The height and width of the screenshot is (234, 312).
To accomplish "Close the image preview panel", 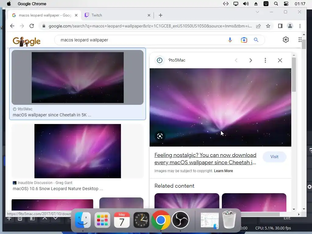I will point(280,60).
